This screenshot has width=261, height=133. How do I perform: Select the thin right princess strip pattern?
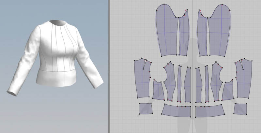click(207, 84)
